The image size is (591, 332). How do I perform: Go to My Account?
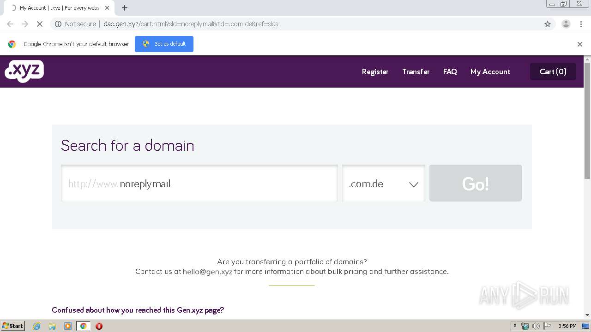pos(490,71)
